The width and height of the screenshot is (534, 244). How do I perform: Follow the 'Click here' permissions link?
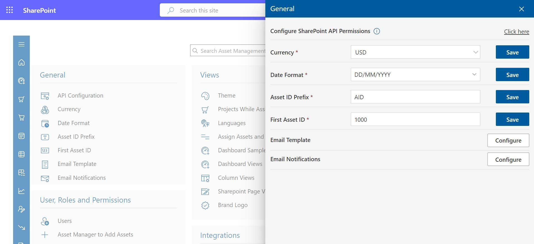(516, 32)
